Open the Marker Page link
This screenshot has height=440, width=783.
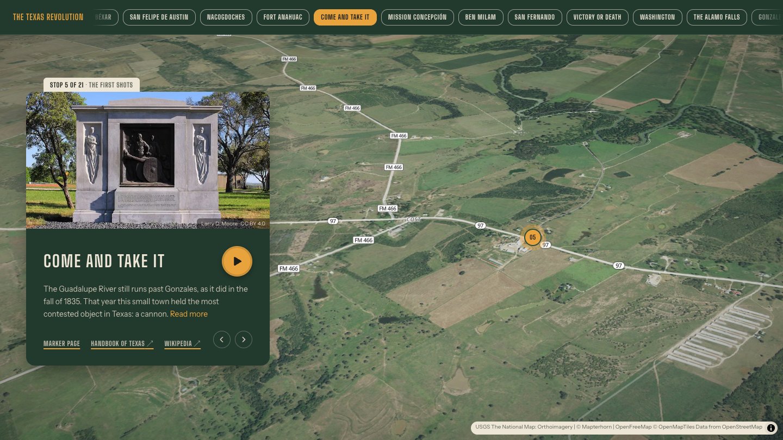(61, 344)
